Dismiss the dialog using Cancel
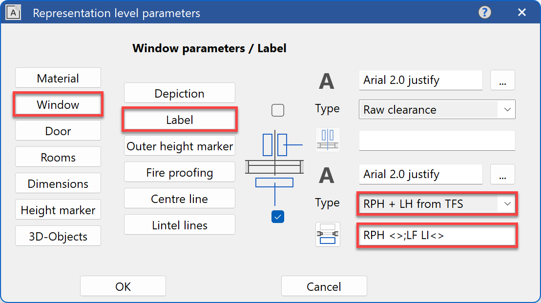 (324, 286)
